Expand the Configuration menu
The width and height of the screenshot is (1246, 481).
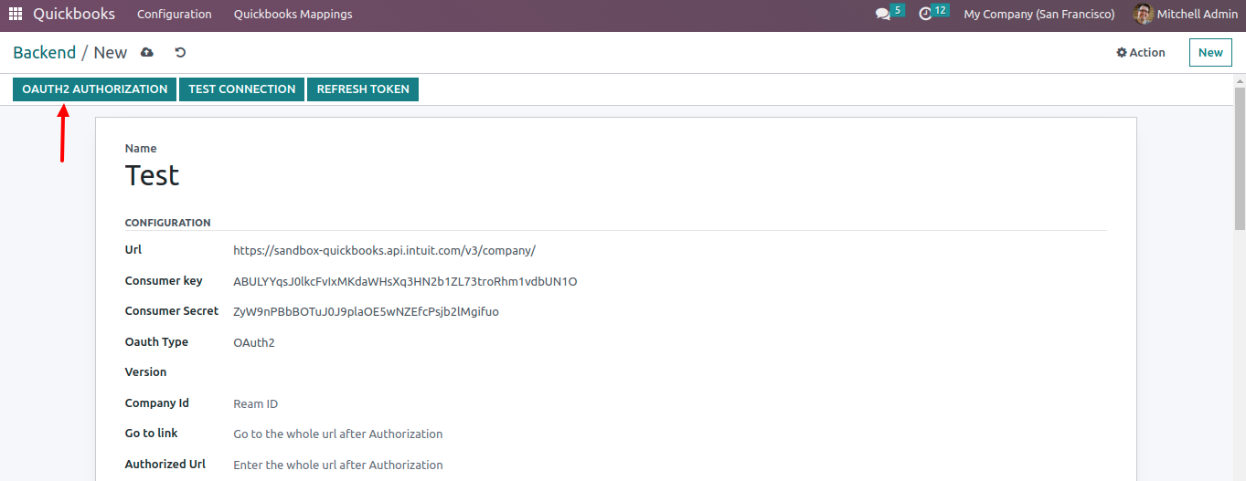click(x=174, y=14)
